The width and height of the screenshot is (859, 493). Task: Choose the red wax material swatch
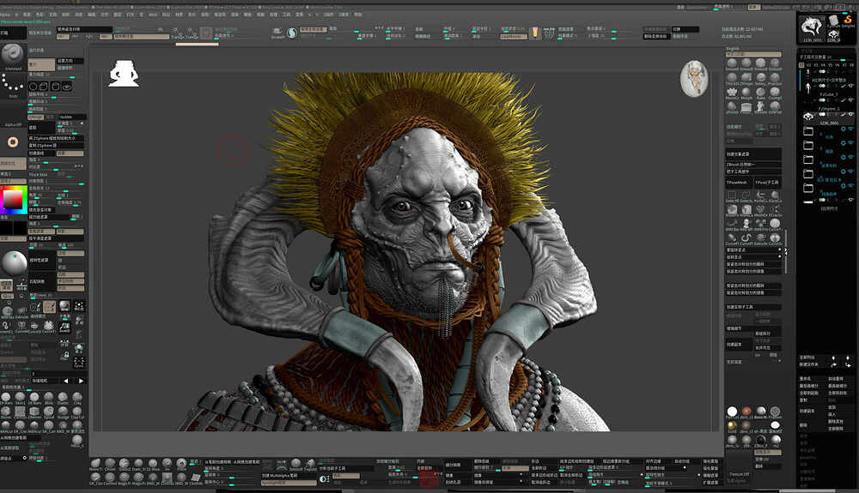(746, 411)
